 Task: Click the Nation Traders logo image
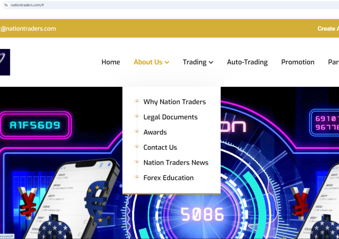click(x=5, y=62)
